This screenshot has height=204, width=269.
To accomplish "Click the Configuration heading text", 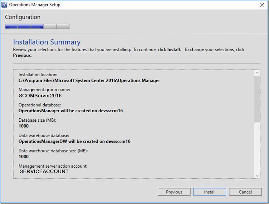I will coord(23,17).
